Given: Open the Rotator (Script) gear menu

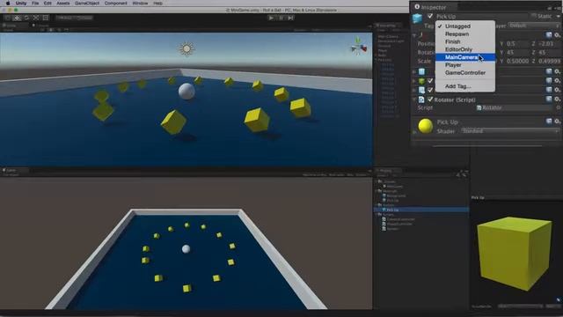Looking at the screenshot, I should pyautogui.click(x=557, y=100).
